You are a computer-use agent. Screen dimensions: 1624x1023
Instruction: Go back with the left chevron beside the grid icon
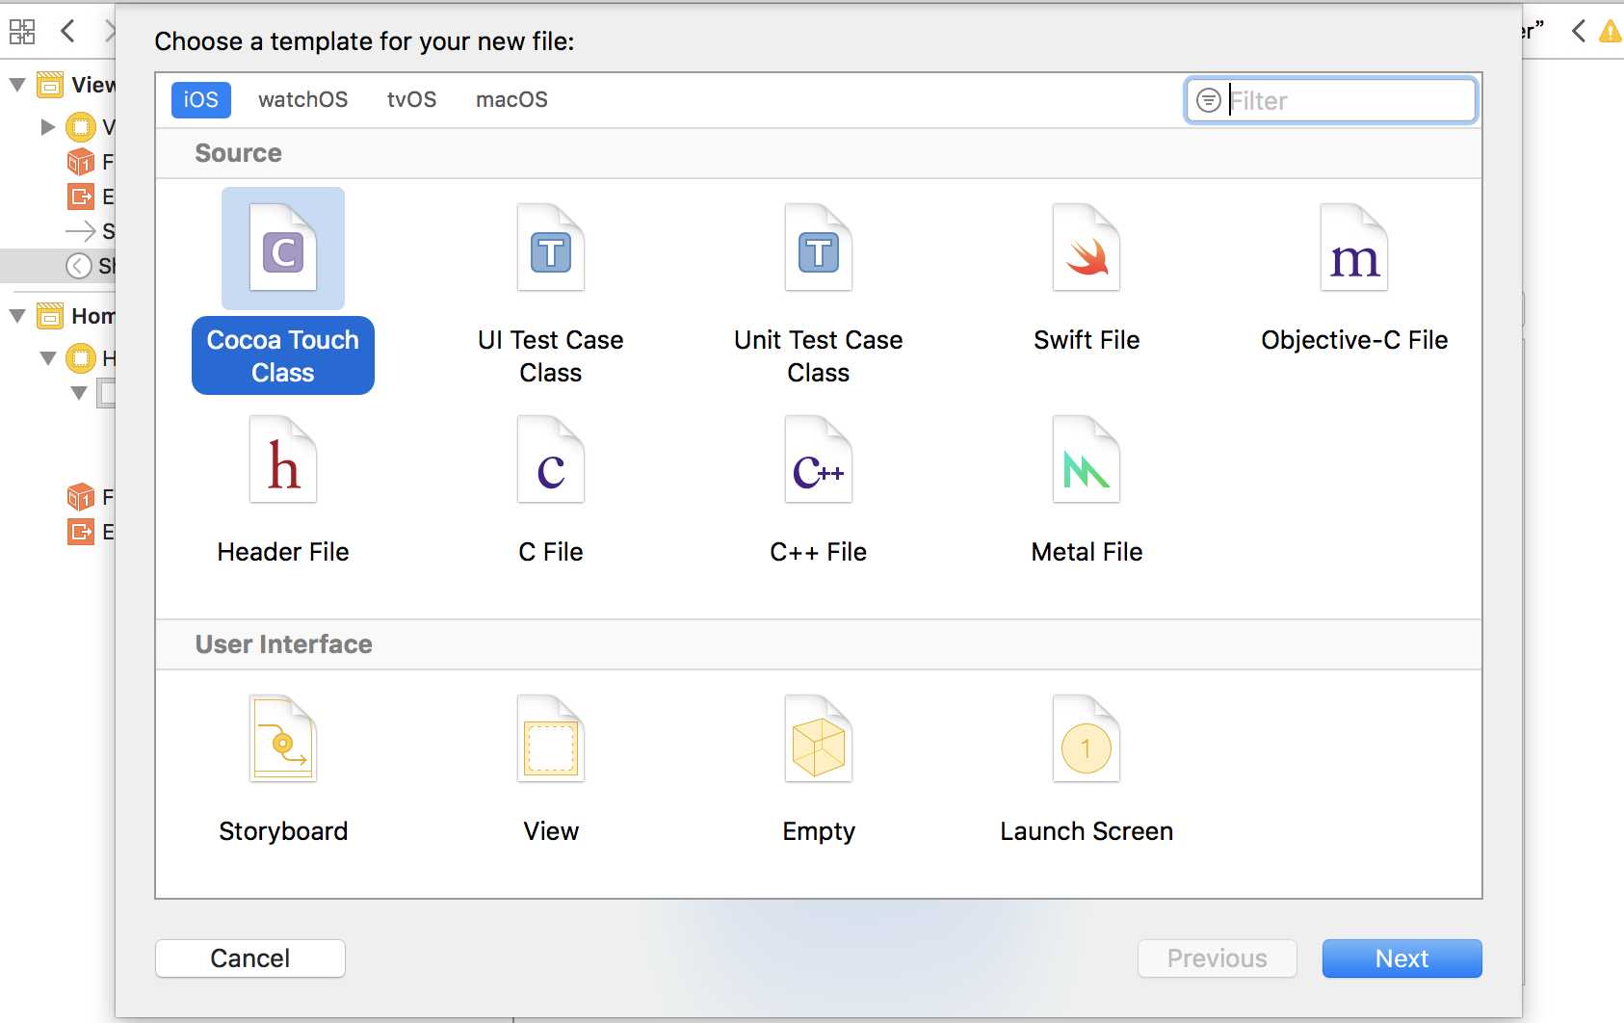click(67, 32)
